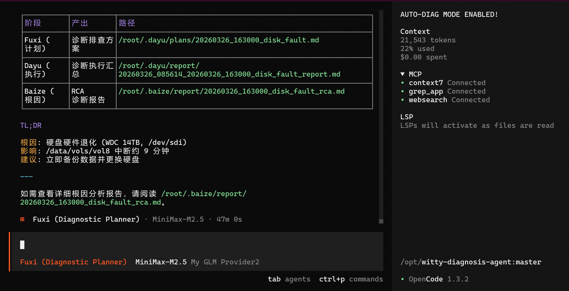
Task: Click the websearch status dot
Action: click(x=403, y=100)
